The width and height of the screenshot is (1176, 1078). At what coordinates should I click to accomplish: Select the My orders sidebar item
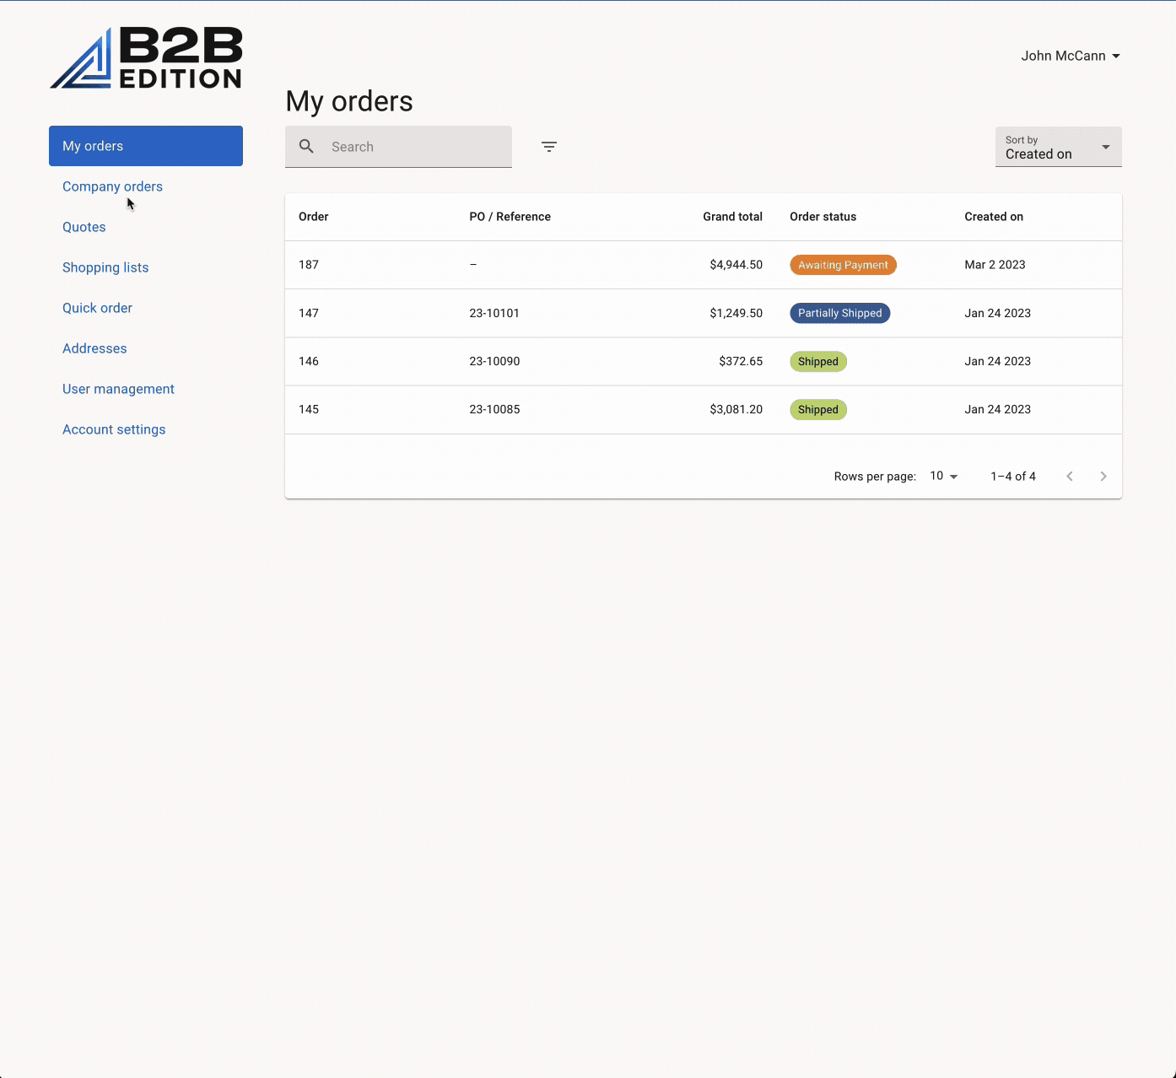pyautogui.click(x=93, y=146)
